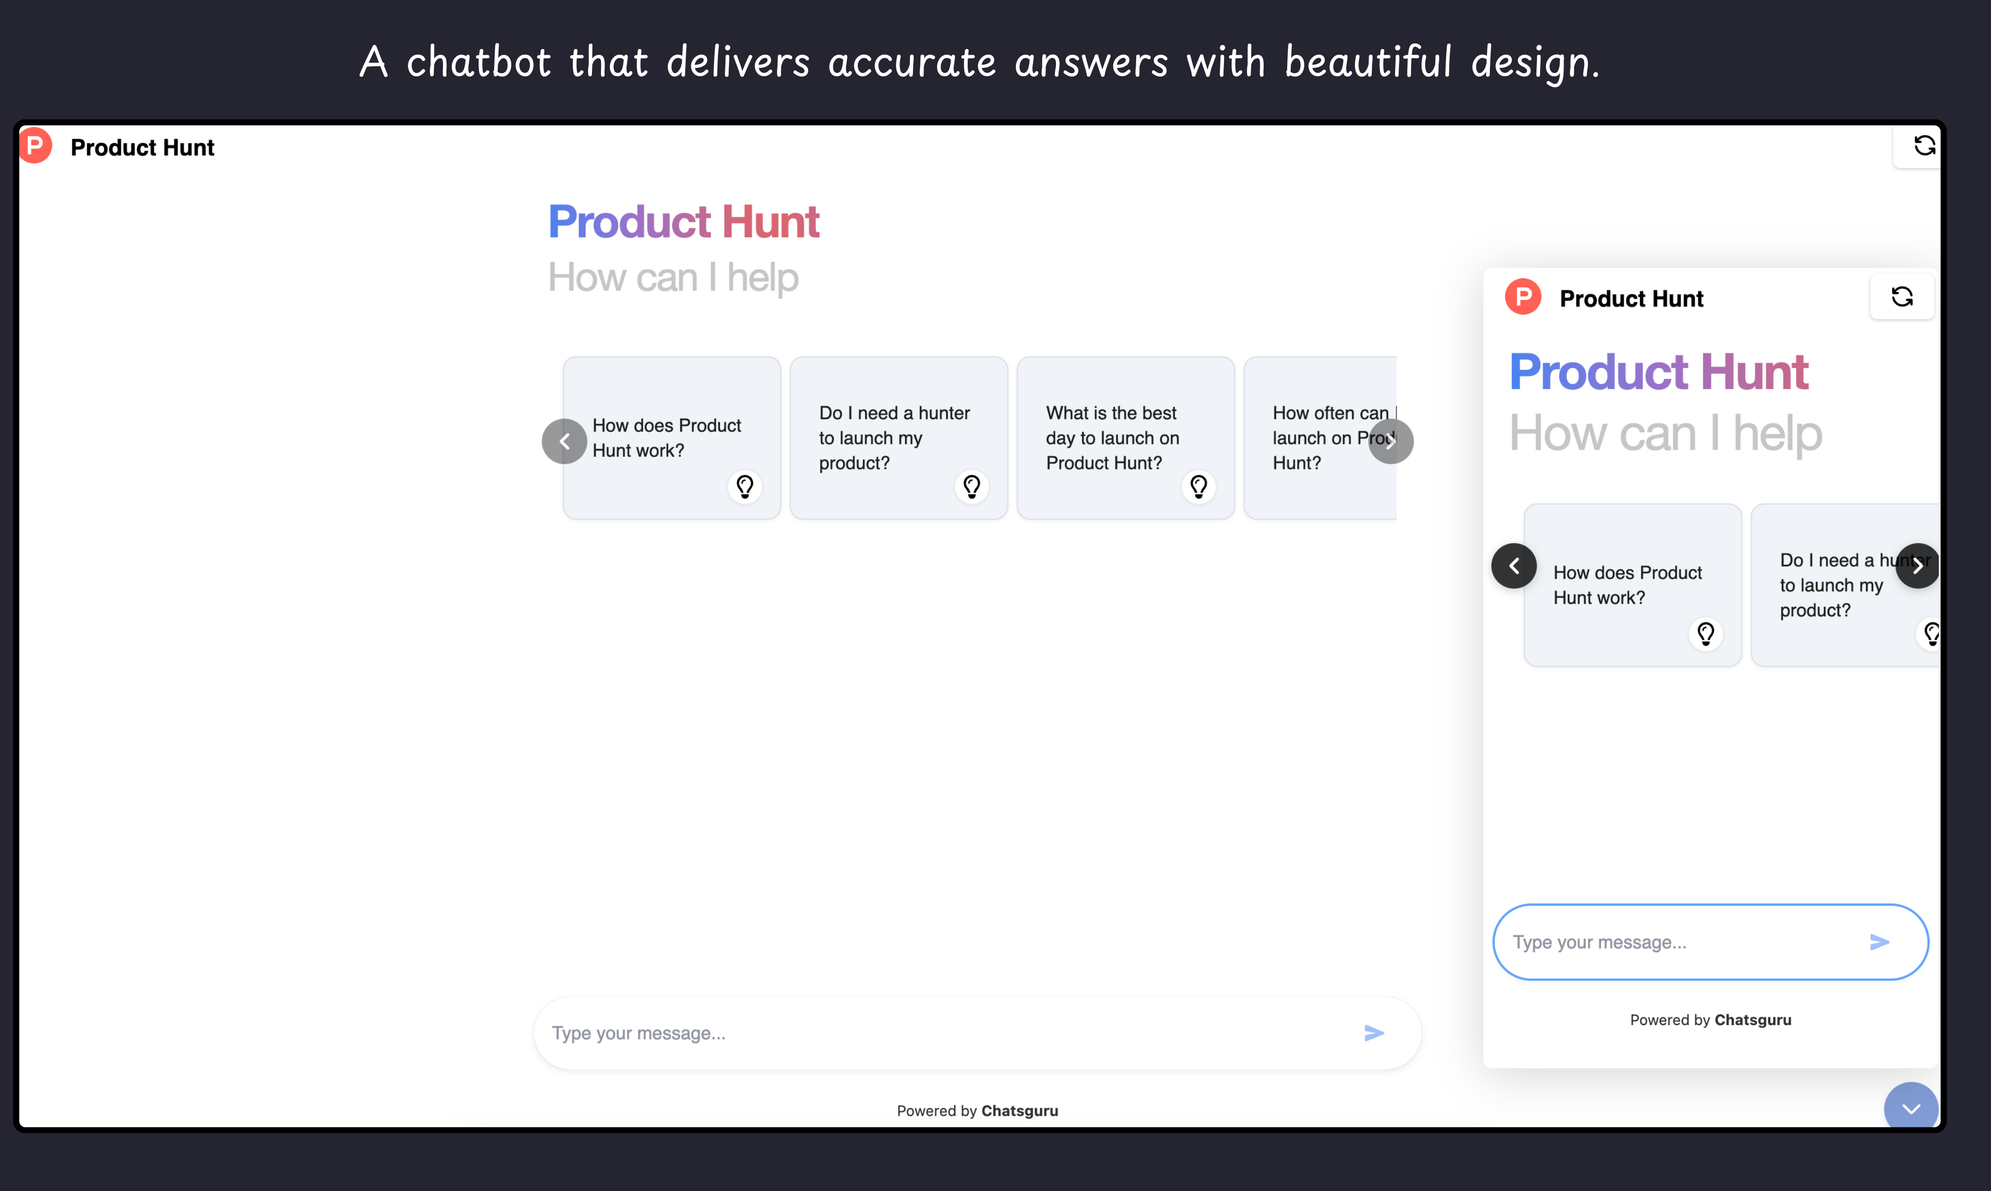The image size is (1991, 1191).
Task: Advance main suggestion carousel with right arrow
Action: [x=1391, y=441]
